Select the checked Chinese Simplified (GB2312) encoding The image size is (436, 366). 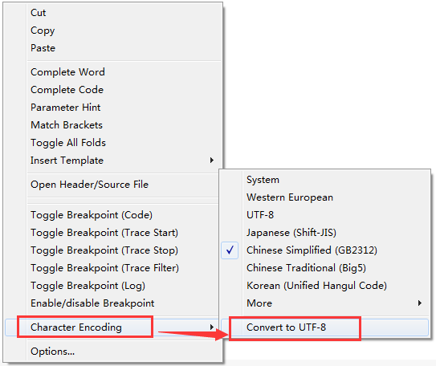(x=324, y=250)
